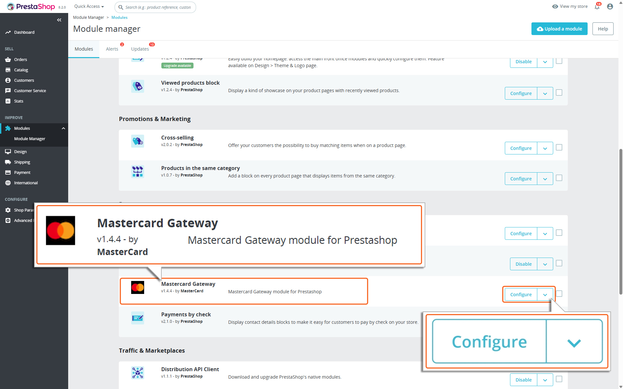Open dropdown on the Disable button above Mastercard Gateway

[x=545, y=264]
